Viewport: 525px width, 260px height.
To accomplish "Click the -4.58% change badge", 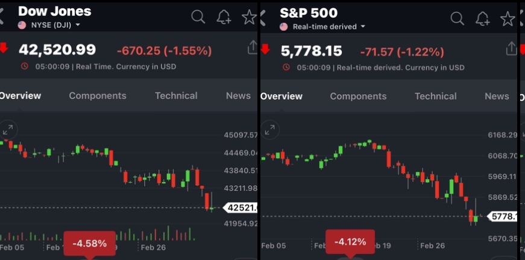I will [89, 243].
